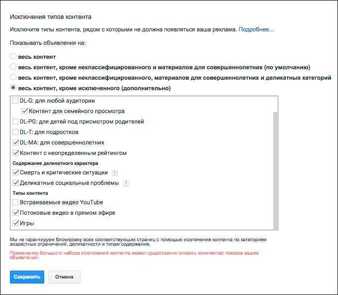
Task: Uncheck Потоковые видео в прямом эфире
Action: pyautogui.click(x=15, y=213)
